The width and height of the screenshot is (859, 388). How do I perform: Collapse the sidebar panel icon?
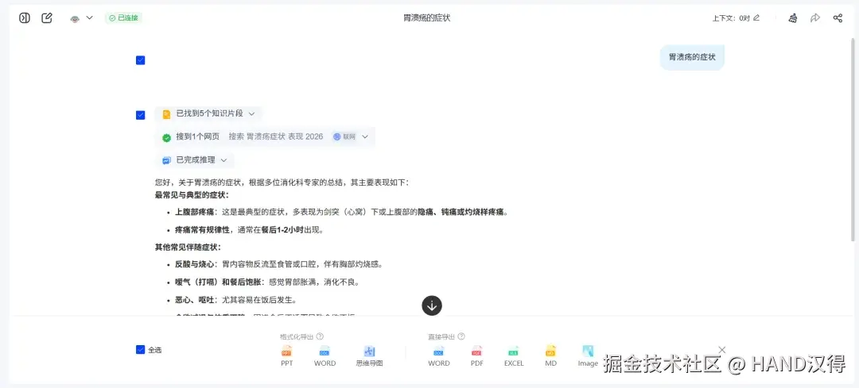(x=24, y=18)
